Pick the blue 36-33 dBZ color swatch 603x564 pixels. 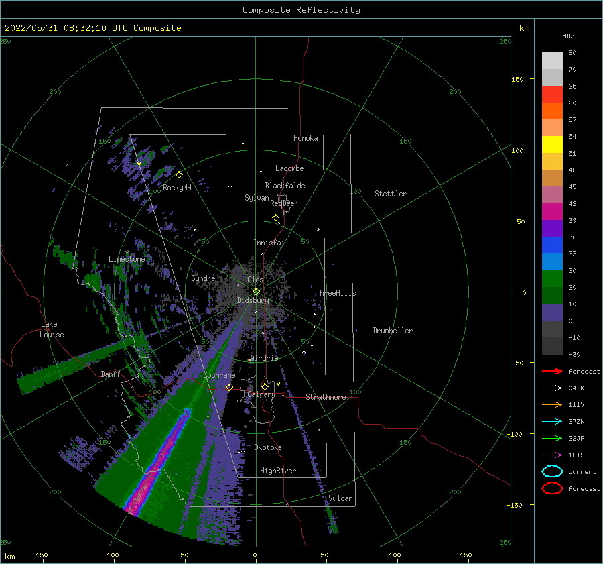click(x=552, y=245)
